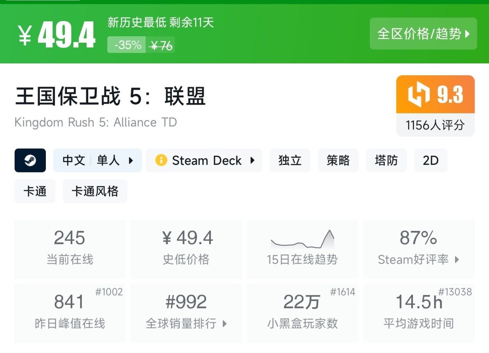
Task: Select the 卡通风格 tag
Action: point(95,191)
